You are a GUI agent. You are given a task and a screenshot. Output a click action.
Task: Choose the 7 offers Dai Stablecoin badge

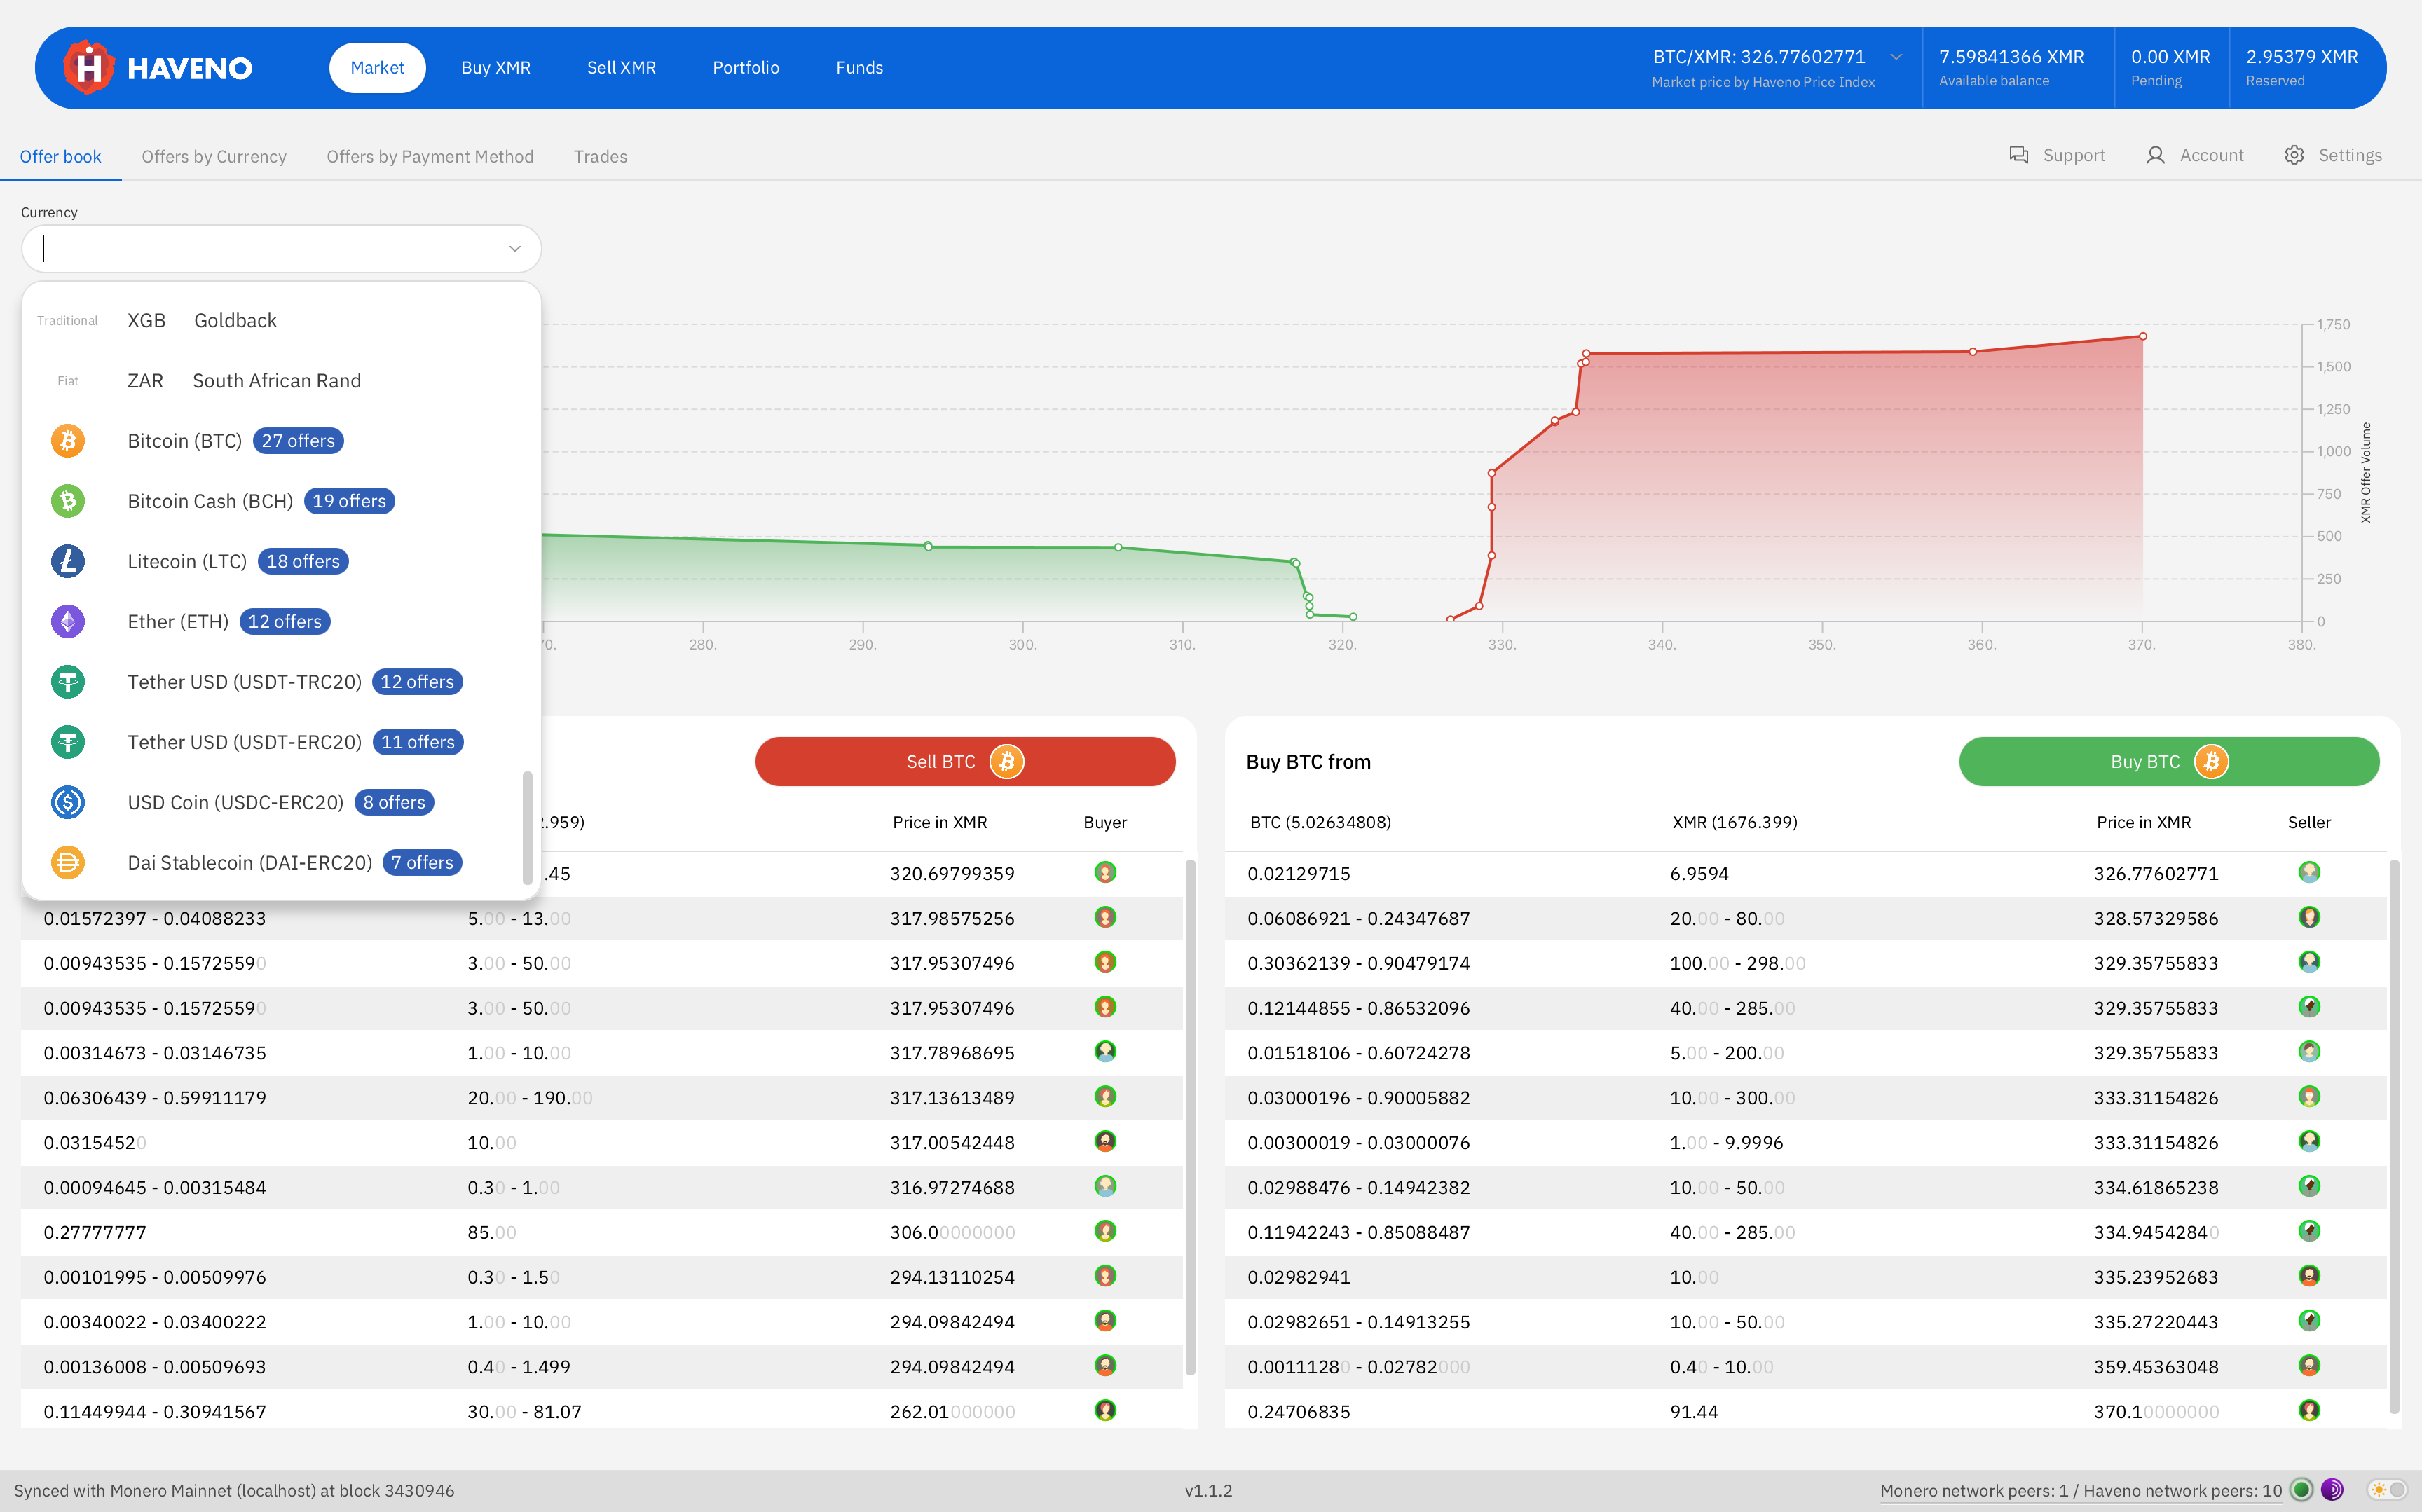click(x=422, y=862)
